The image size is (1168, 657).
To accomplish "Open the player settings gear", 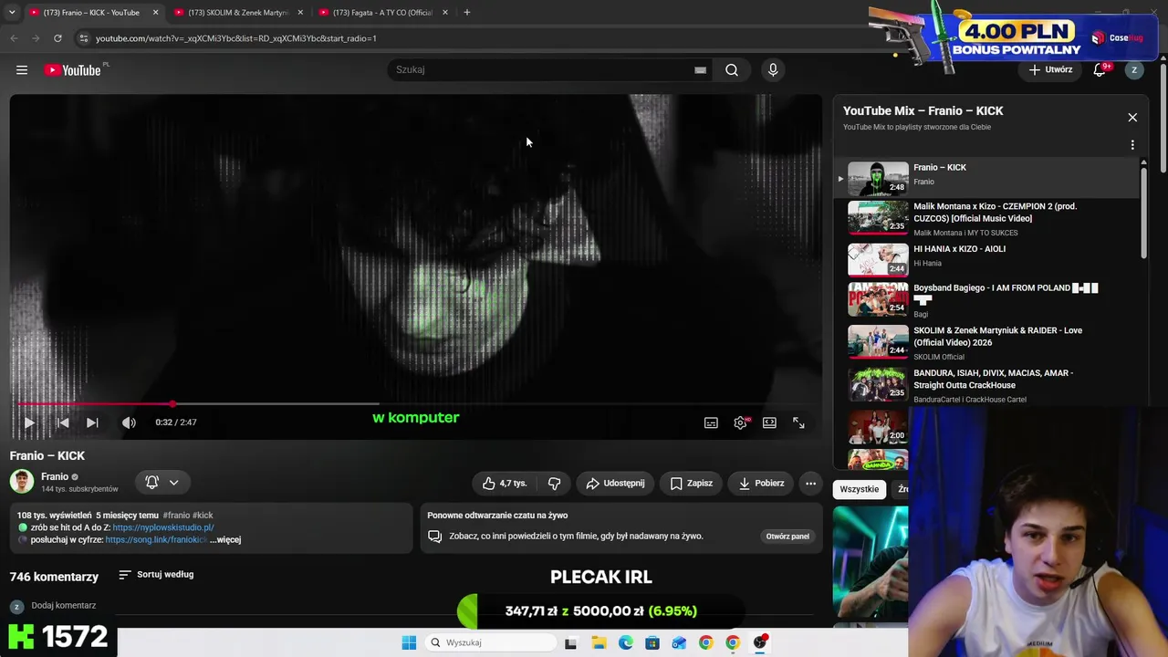I will (740, 422).
